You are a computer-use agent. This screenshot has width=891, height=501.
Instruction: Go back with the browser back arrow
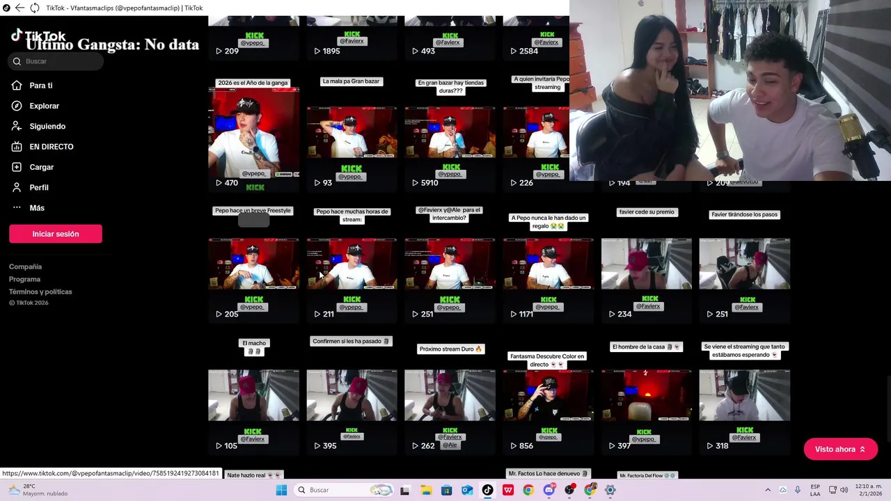[x=19, y=8]
